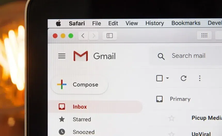
Task: Expand the select dropdown arrow beside checkbox
Action: pyautogui.click(x=167, y=78)
